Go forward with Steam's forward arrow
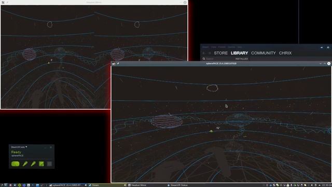The height and width of the screenshot is (187, 332). [210, 53]
